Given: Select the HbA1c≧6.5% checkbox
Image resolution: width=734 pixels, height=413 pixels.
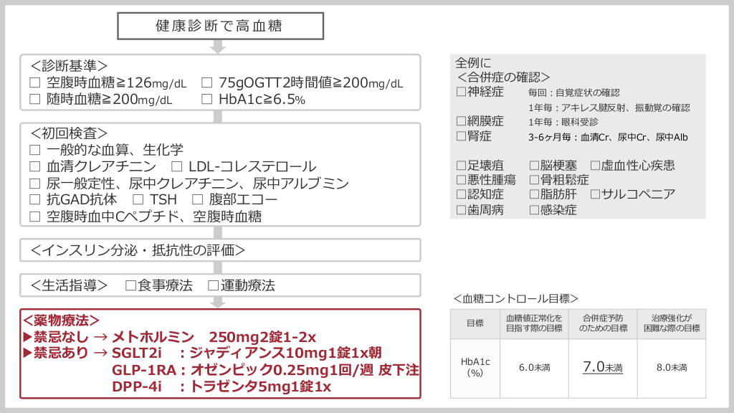Looking at the screenshot, I should 207,100.
